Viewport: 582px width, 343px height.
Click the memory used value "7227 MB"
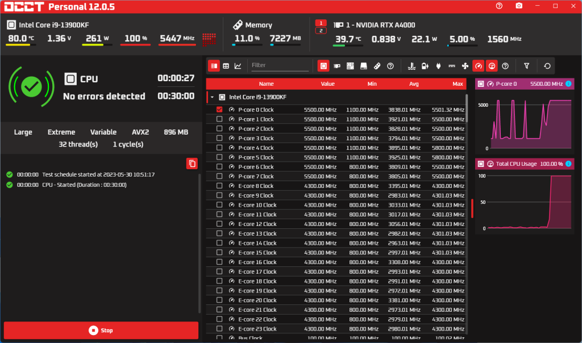(x=285, y=38)
